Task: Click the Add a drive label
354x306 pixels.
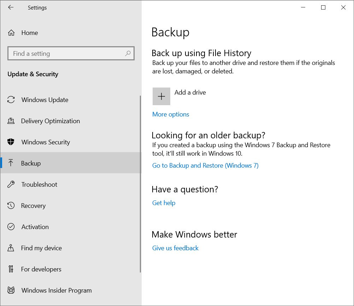Action: point(190,92)
